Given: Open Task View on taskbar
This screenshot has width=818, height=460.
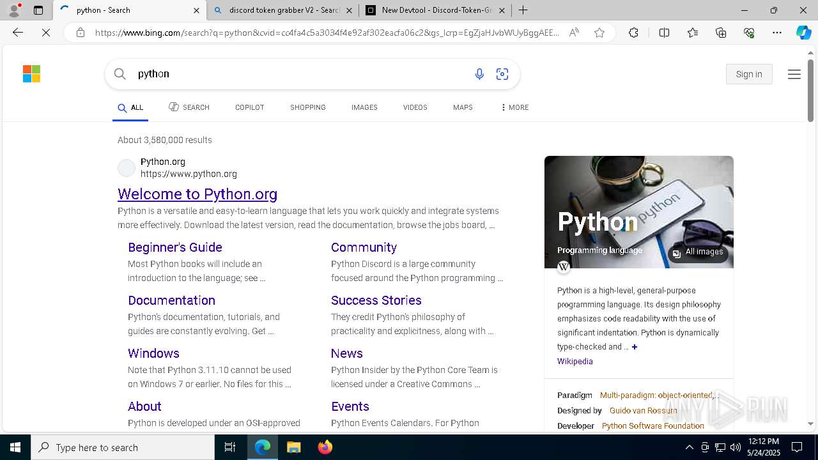Looking at the screenshot, I should [x=230, y=447].
